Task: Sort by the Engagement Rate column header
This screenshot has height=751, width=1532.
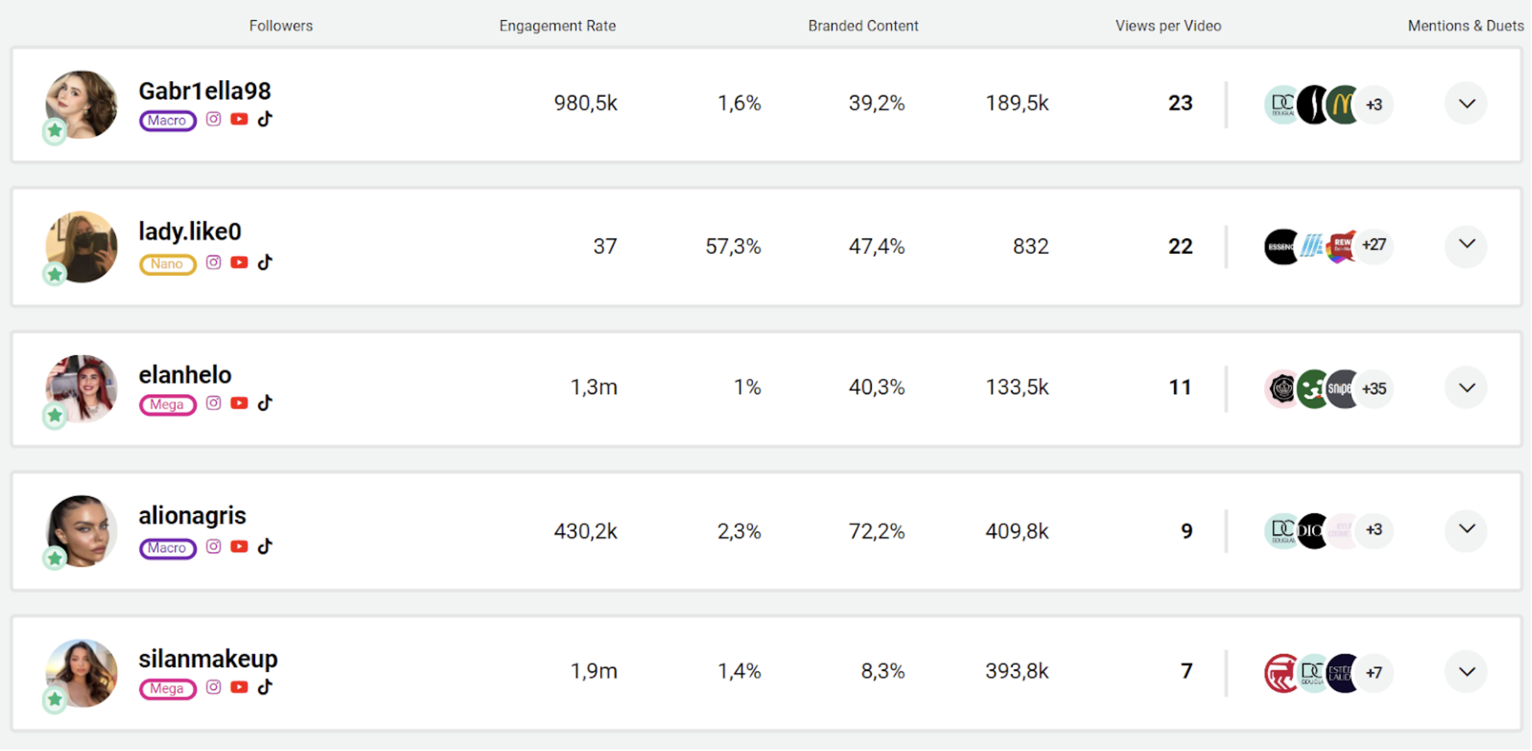Action: click(x=557, y=26)
